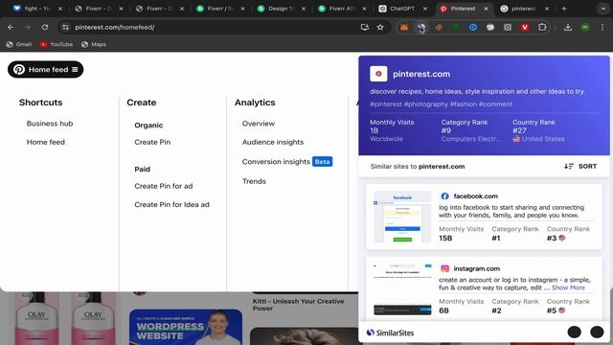Click the green profile avatar
The image size is (613, 345).
(x=585, y=27)
